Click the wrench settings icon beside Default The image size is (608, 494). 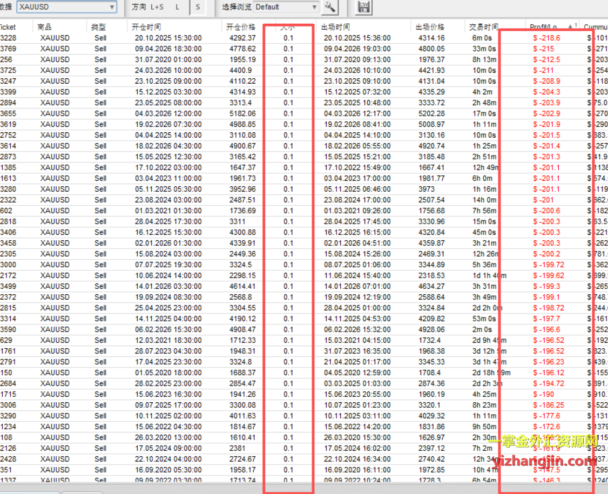coord(329,7)
